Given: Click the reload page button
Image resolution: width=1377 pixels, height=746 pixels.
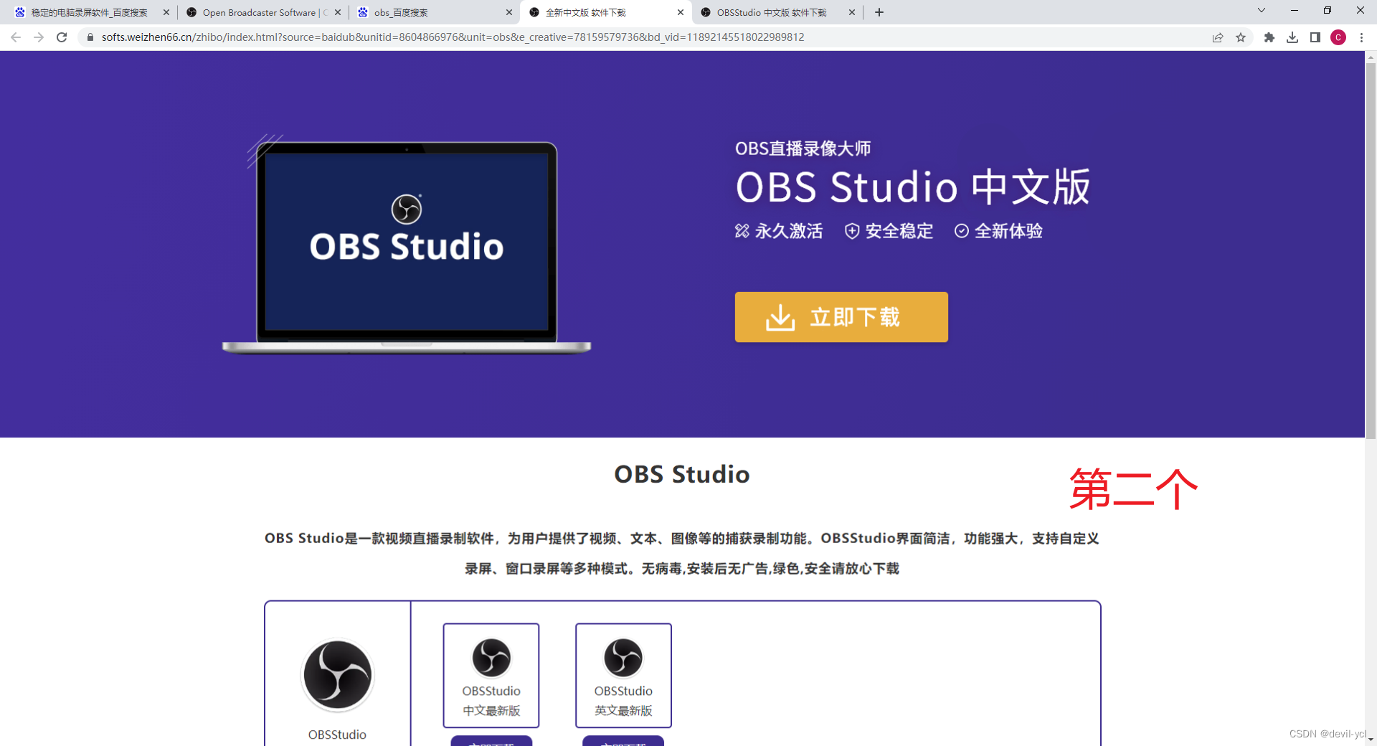Looking at the screenshot, I should click(x=62, y=37).
